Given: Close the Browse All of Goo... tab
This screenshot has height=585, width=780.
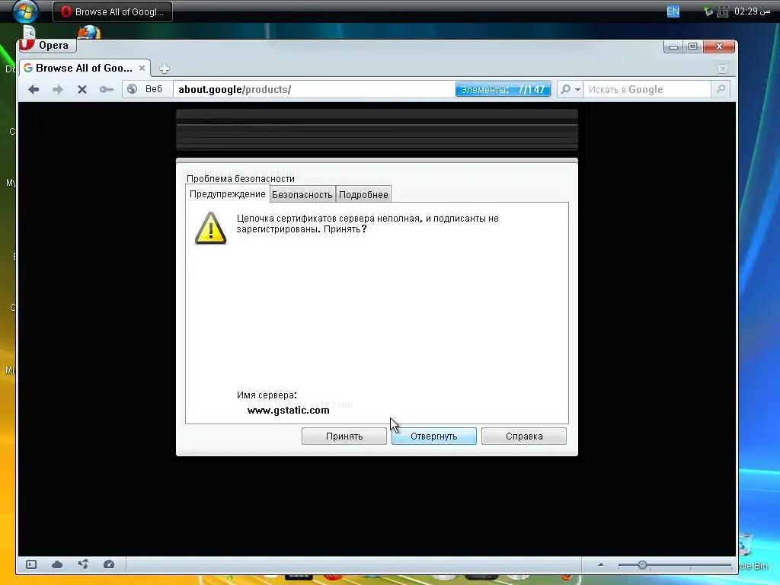Looking at the screenshot, I should coord(142,68).
